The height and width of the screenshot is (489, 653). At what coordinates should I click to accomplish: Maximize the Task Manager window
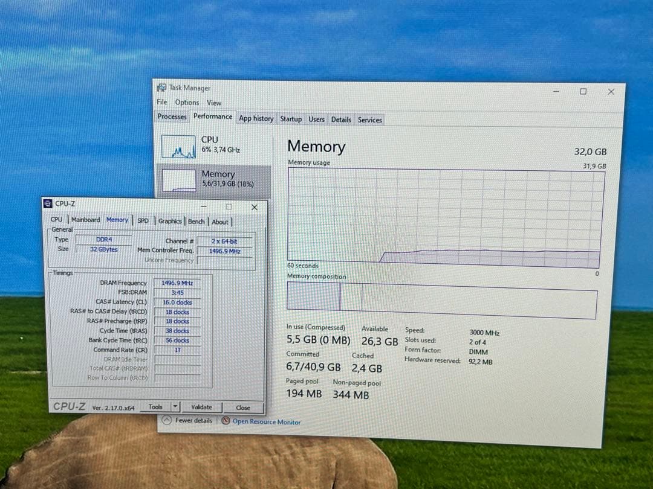(x=583, y=92)
